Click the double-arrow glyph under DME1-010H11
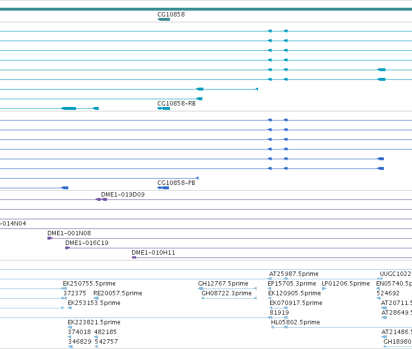The image size is (412, 349). point(134,258)
